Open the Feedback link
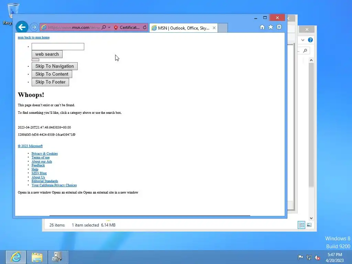The image size is (352, 264). 38,165
